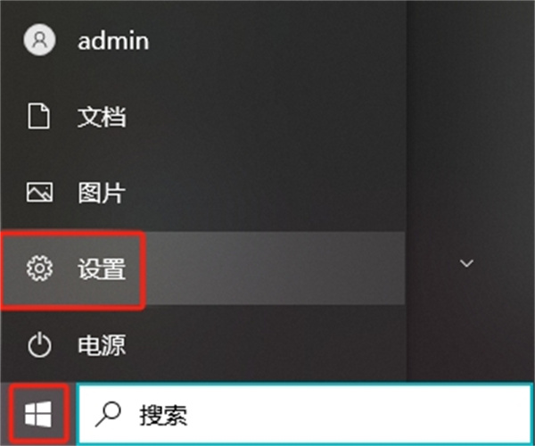The height and width of the screenshot is (446, 535).
Task: Open the 设置 settings entry label
Action: click(x=102, y=268)
